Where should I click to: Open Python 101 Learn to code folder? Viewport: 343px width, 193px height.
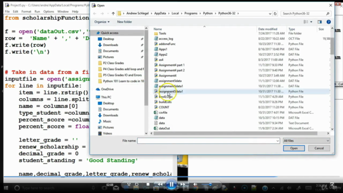[x=123, y=81]
